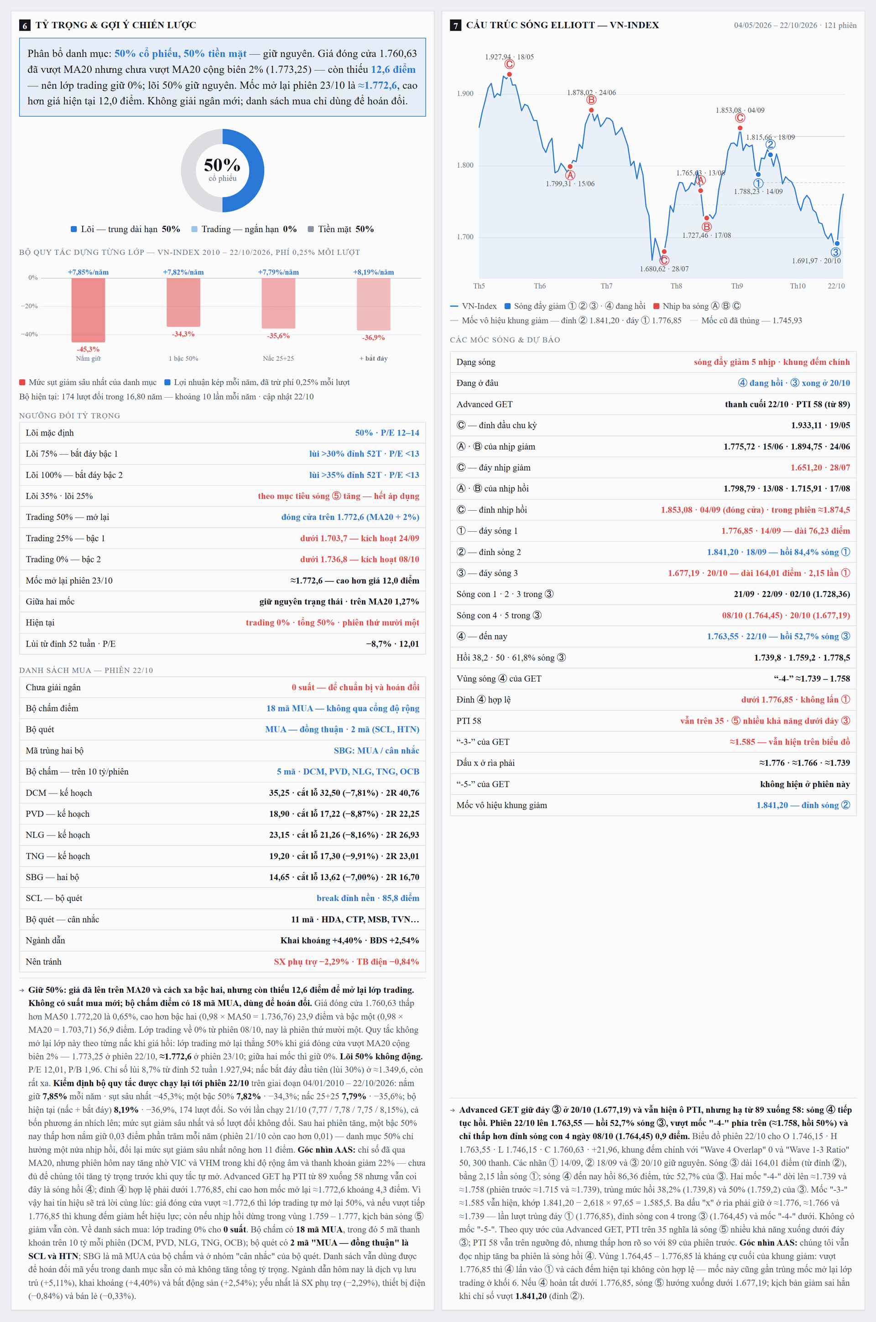
Task: Click the VN-Index line legend entry
Action: tap(473, 306)
